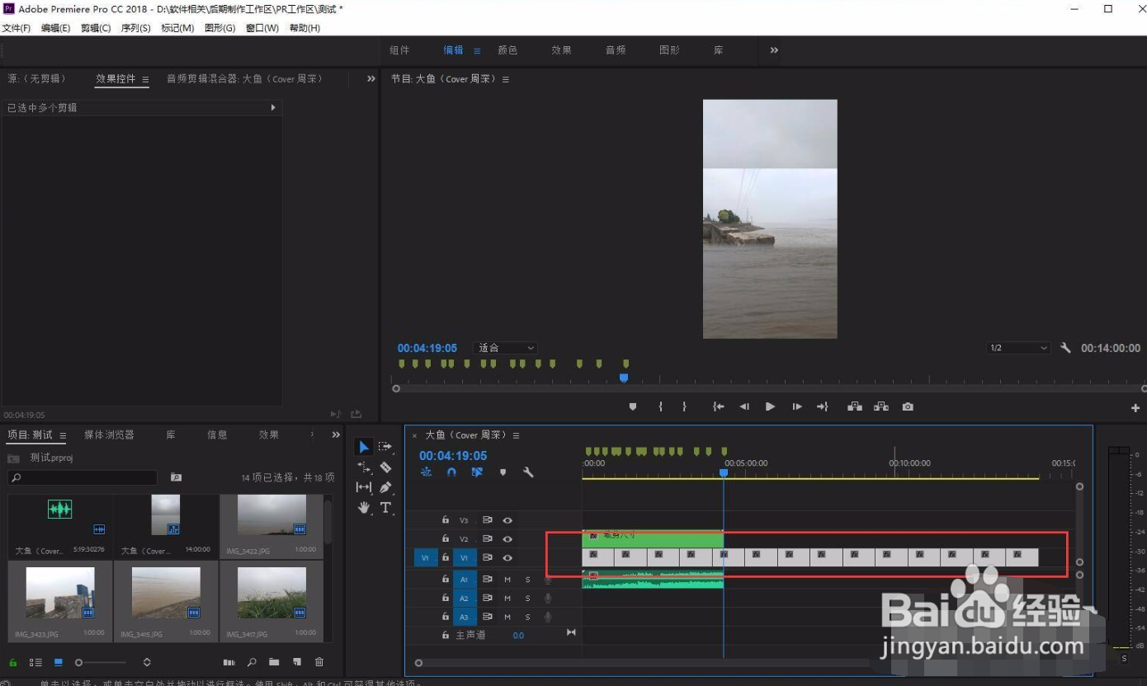This screenshot has height=686, width=1147.
Task: Click the V1 source patching button
Action: point(425,558)
